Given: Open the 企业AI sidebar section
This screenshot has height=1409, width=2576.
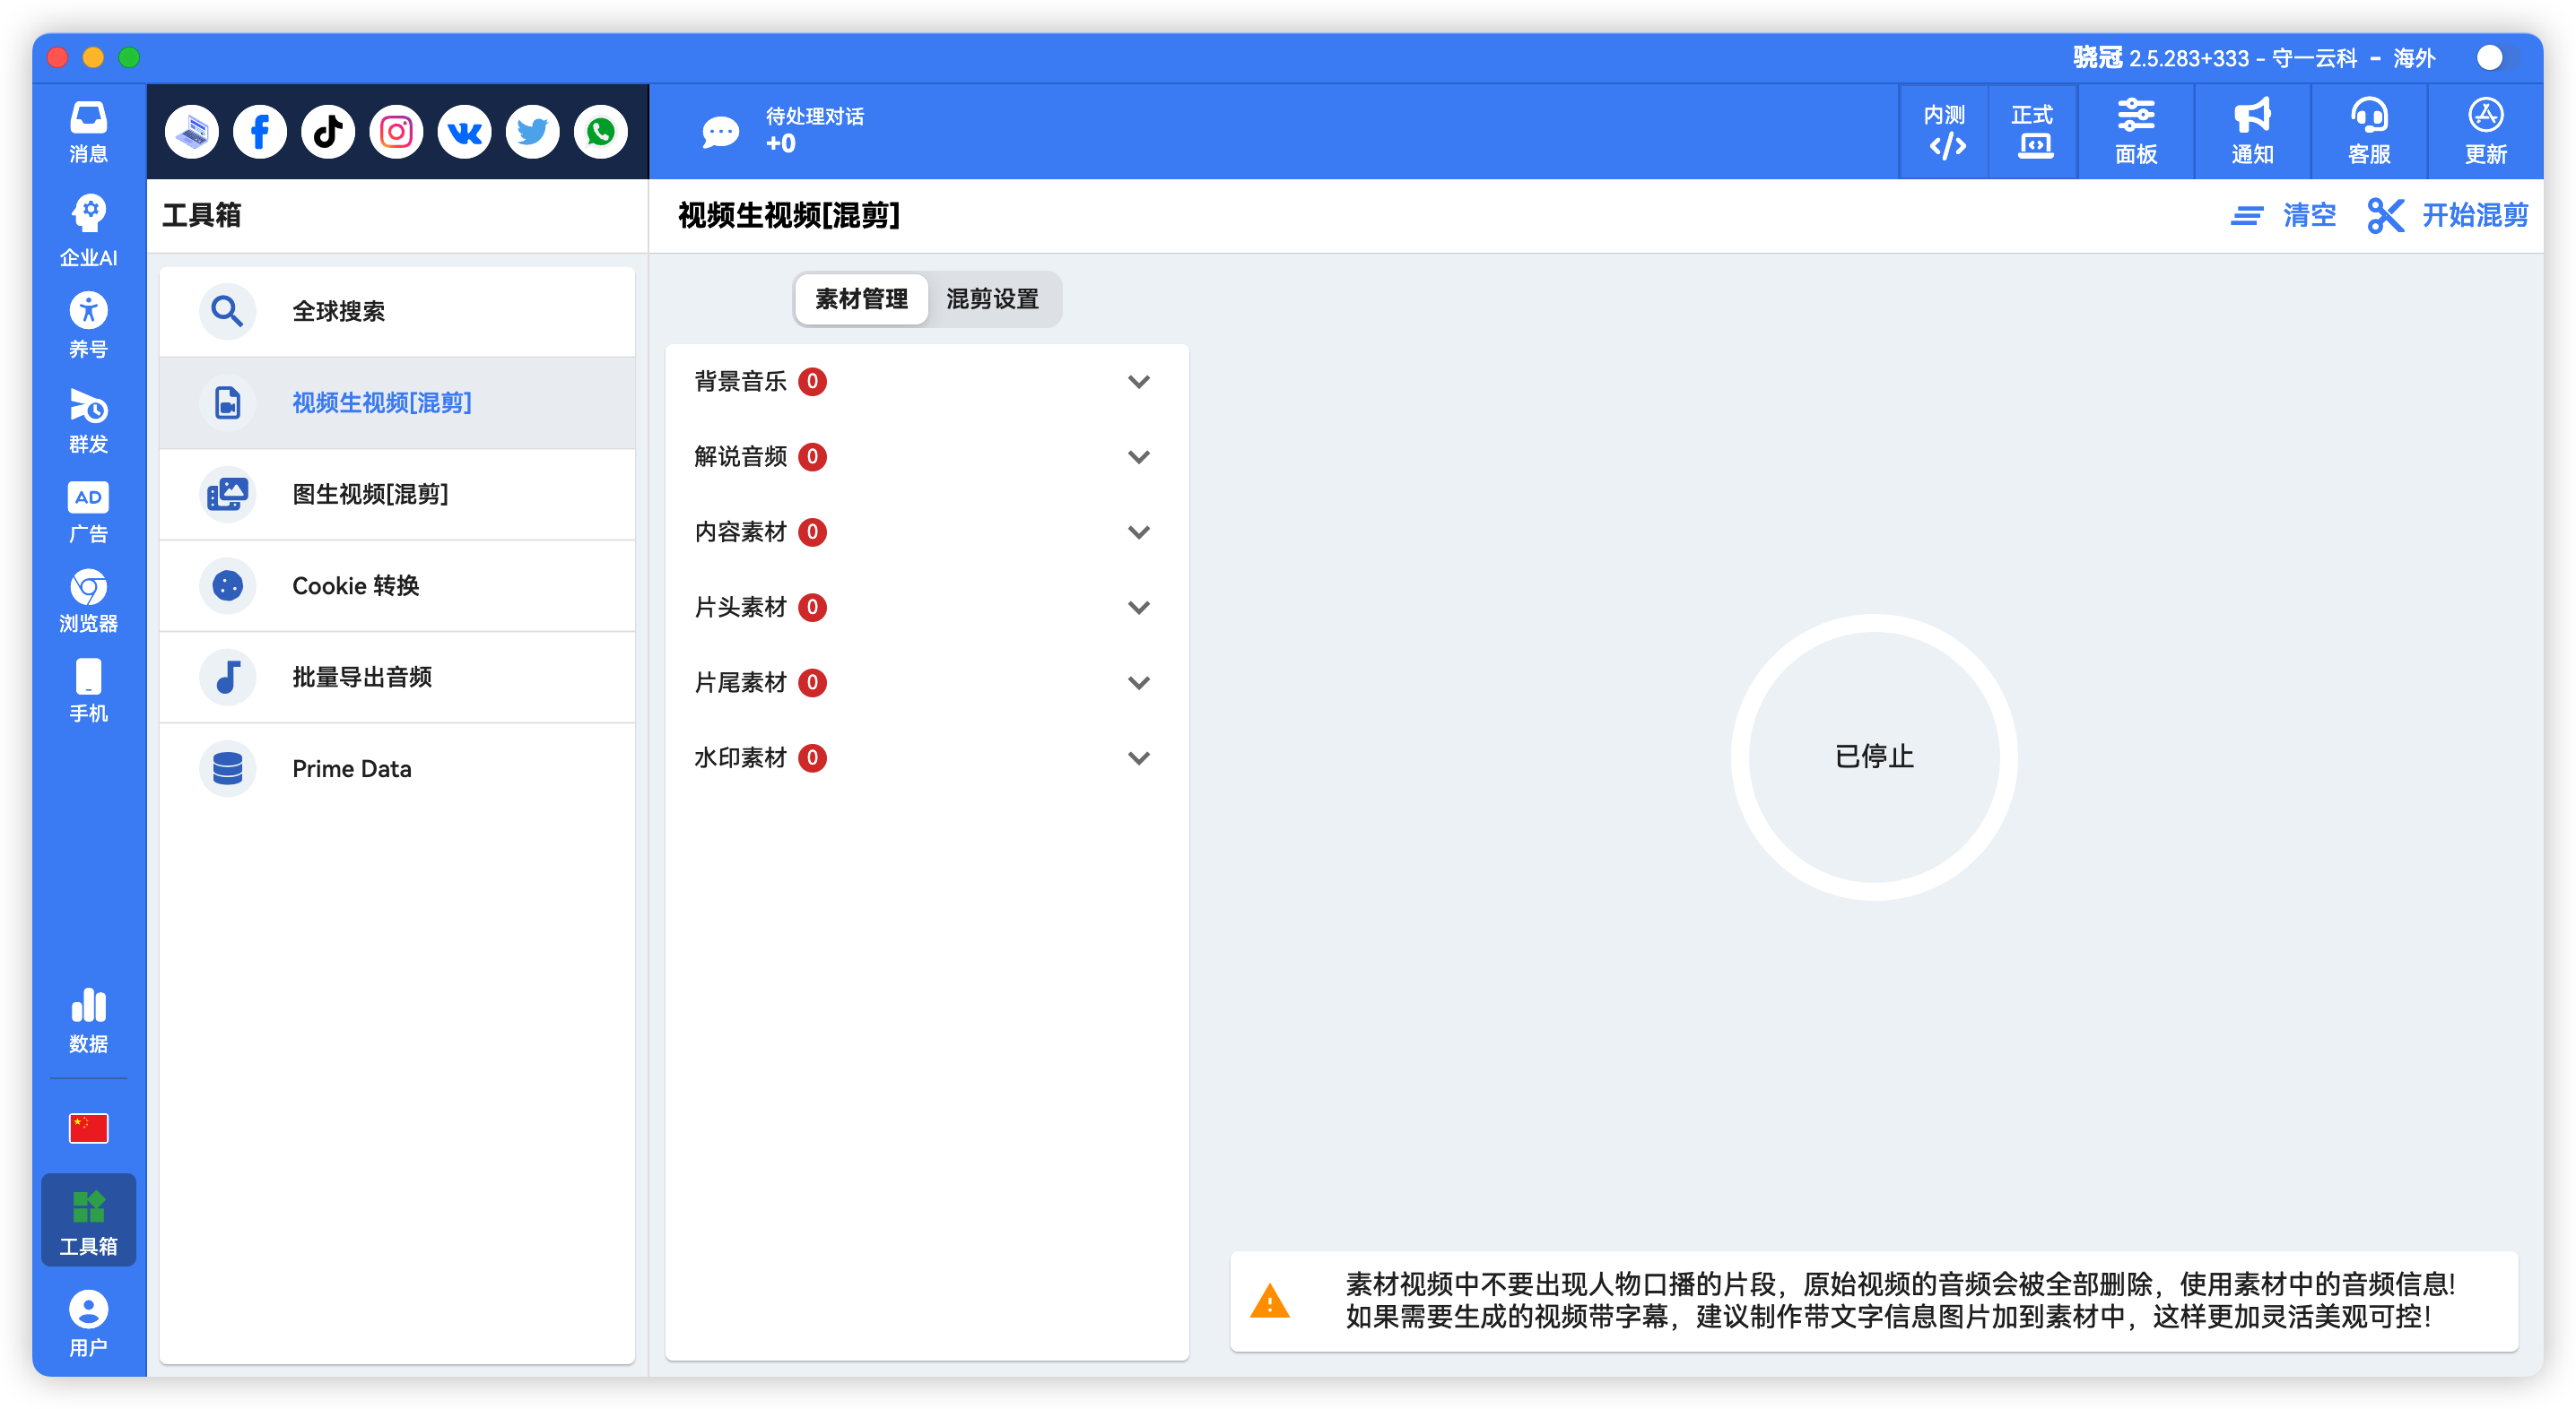Looking at the screenshot, I should pos(88,231).
